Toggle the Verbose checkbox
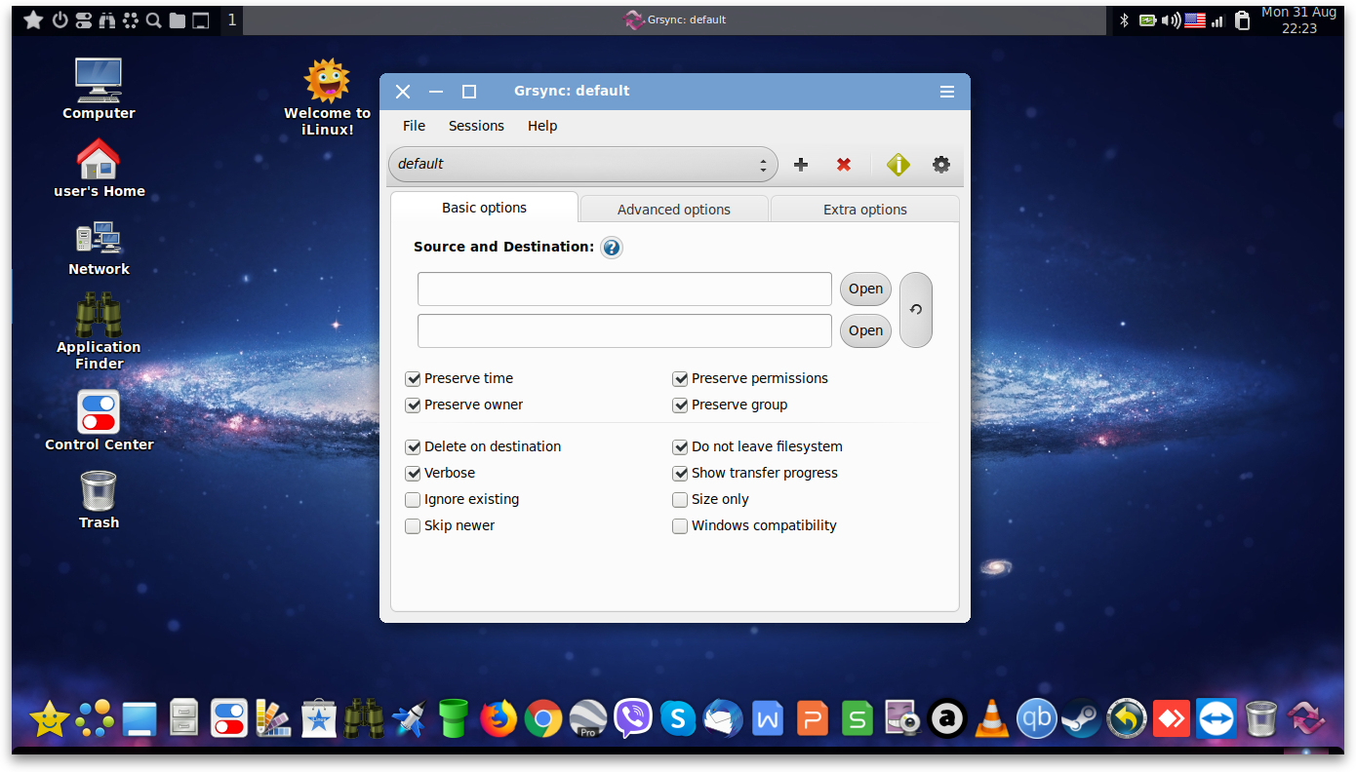The width and height of the screenshot is (1356, 772). click(413, 474)
